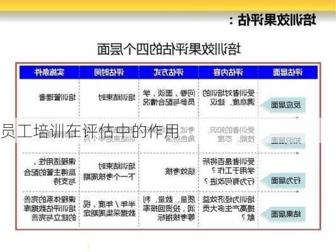
Task: Select the slide heading 培训效果评估：
Action: [x=273, y=20]
